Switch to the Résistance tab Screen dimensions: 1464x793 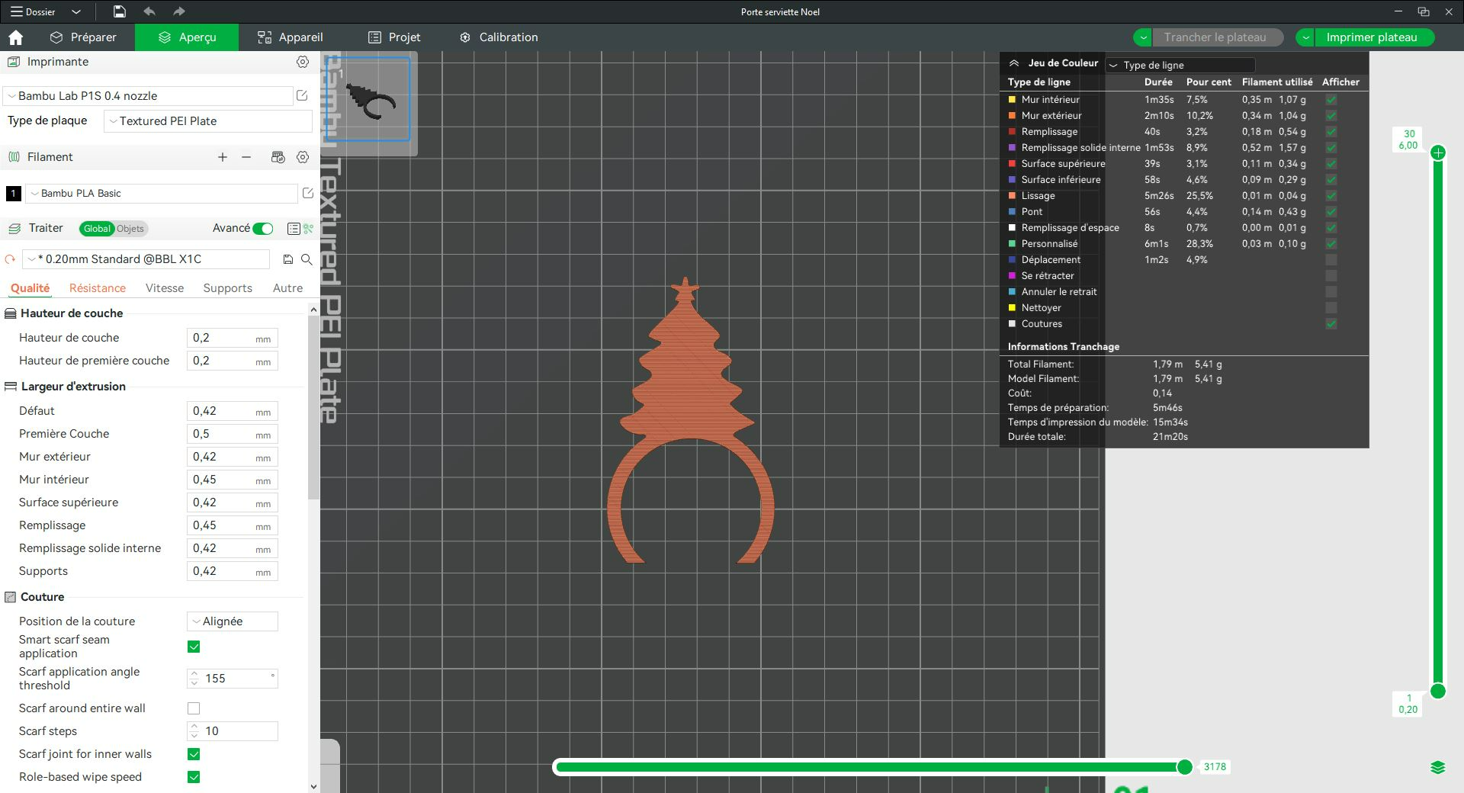[x=97, y=288]
